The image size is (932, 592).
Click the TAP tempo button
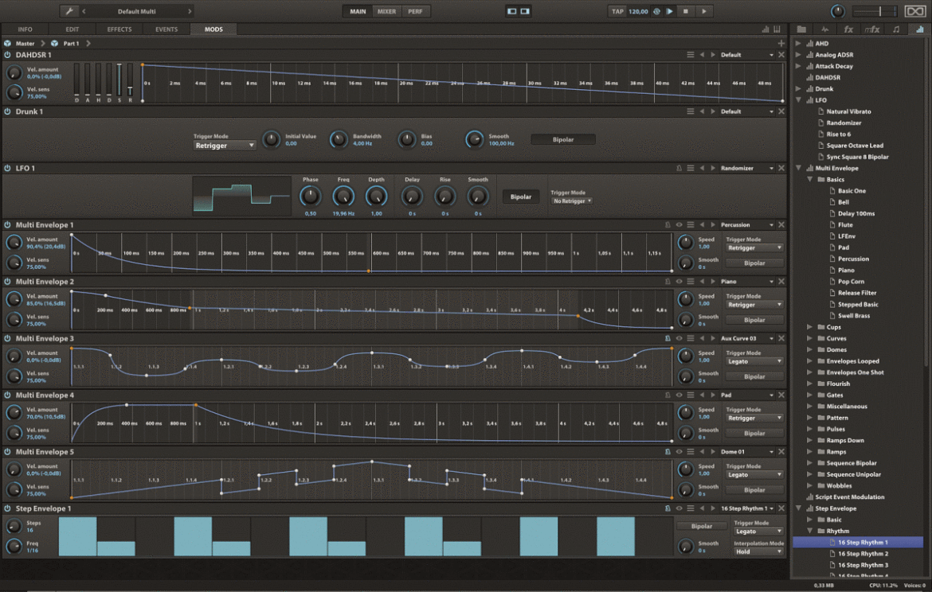point(617,11)
